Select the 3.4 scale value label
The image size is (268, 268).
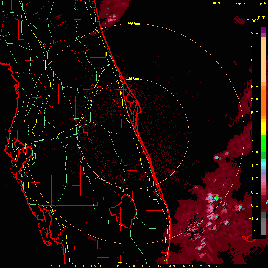click(x=255, y=139)
